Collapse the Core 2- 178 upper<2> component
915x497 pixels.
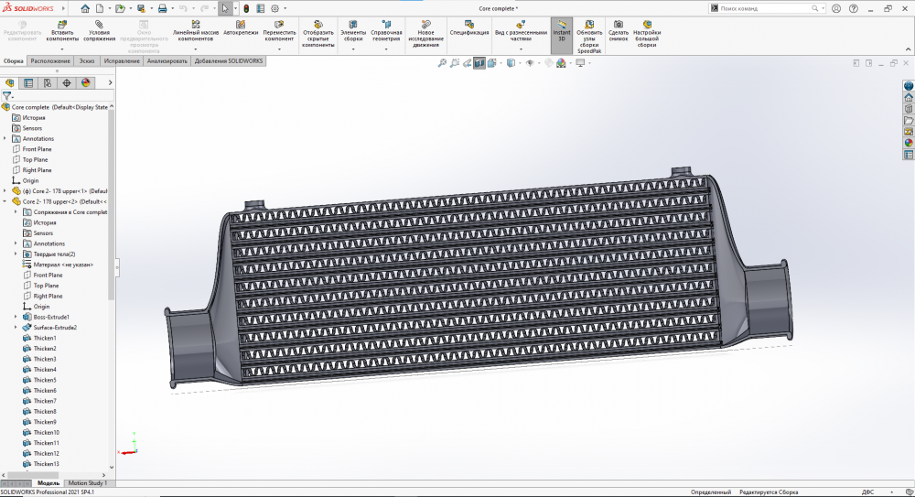pos(5,201)
